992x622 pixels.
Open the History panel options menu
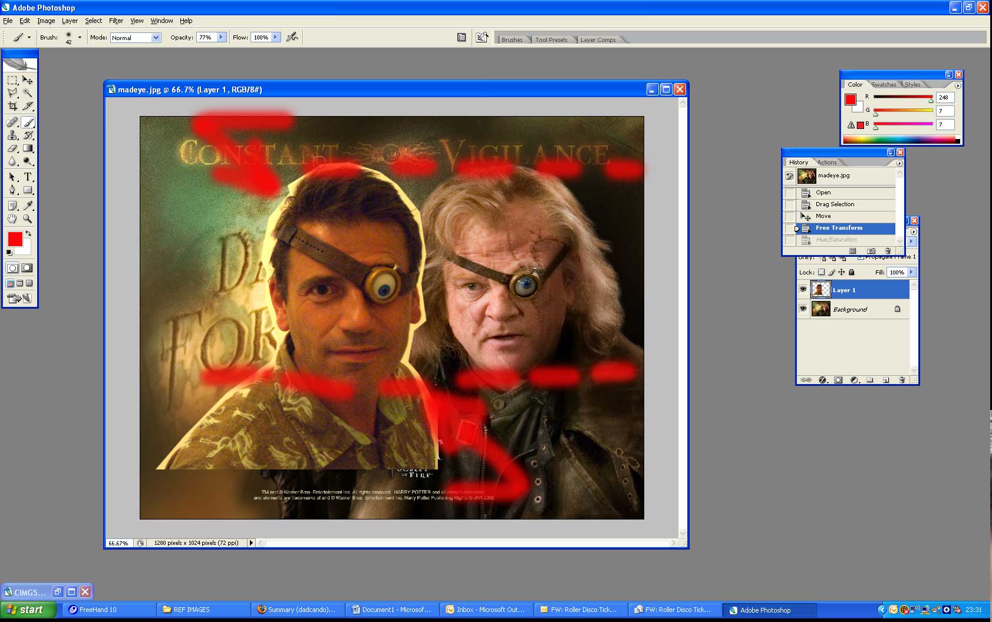point(899,163)
